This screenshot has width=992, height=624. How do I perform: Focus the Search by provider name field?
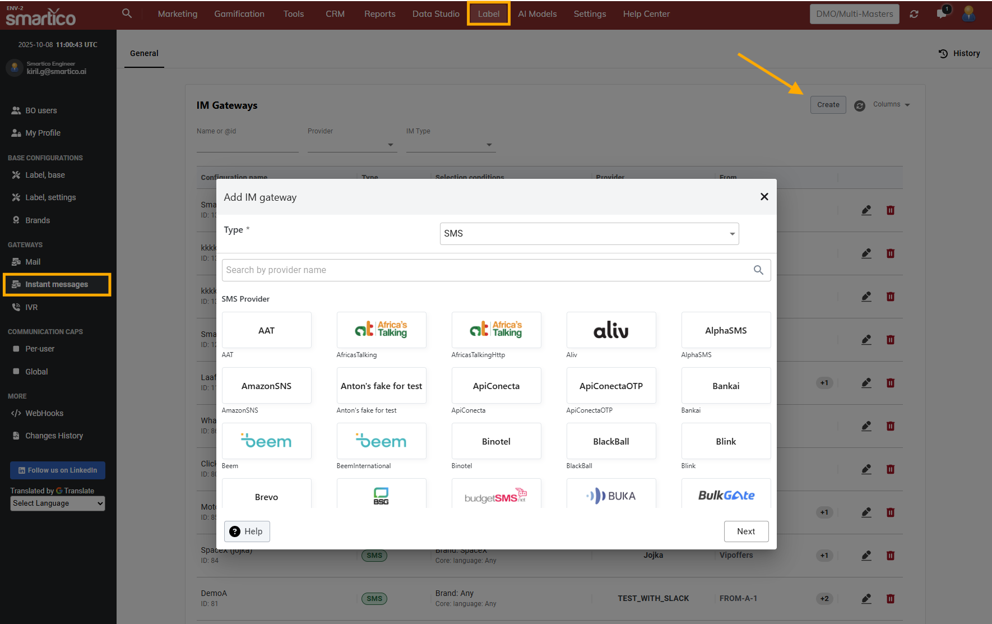click(x=488, y=270)
